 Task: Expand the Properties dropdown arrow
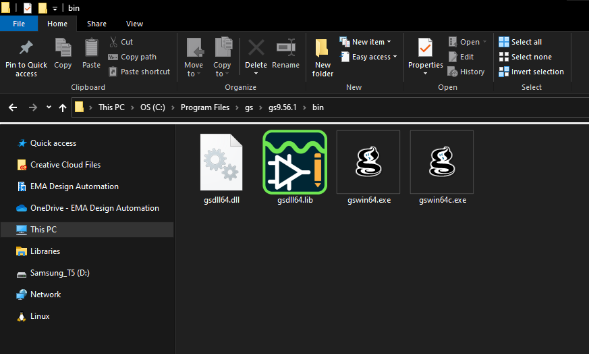tap(425, 74)
